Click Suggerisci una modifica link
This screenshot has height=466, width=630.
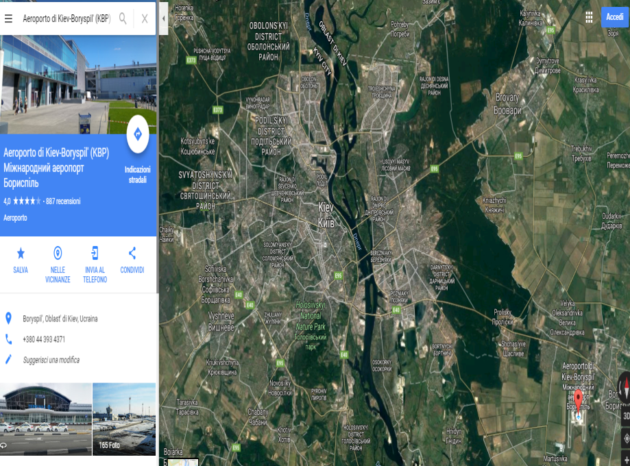pos(51,360)
